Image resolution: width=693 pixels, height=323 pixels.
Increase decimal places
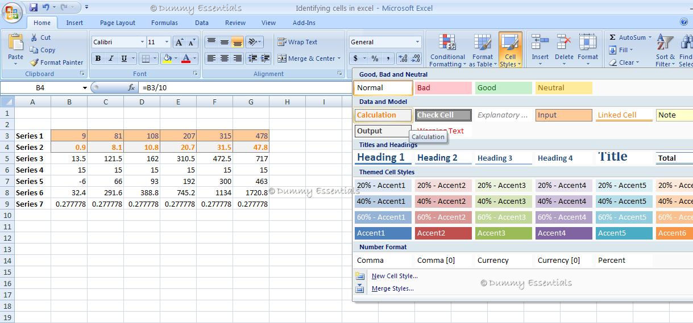click(403, 58)
